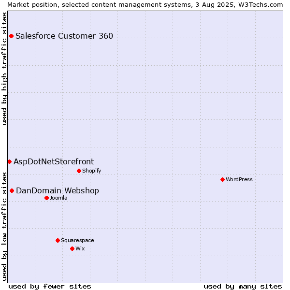Screen dimensions: 290x290
Task: Click 'used by high traffic sites' axis label
Action: pos(4,69)
